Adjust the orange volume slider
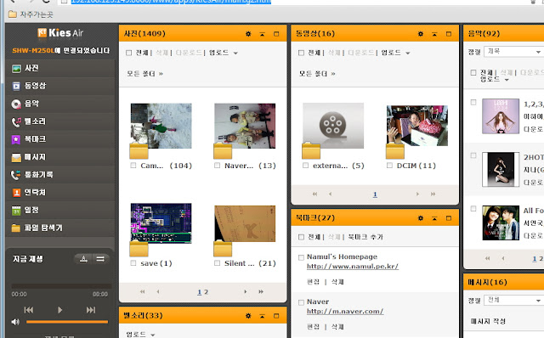 click(x=67, y=322)
